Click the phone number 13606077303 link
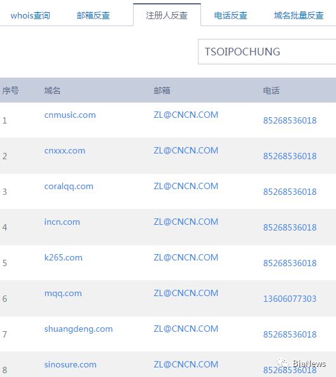Image resolution: width=336 pixels, height=377 pixels. pos(290,299)
